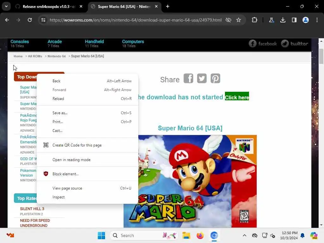Open the twitter link in header
The height and width of the screenshot is (243, 324).
click(295, 44)
